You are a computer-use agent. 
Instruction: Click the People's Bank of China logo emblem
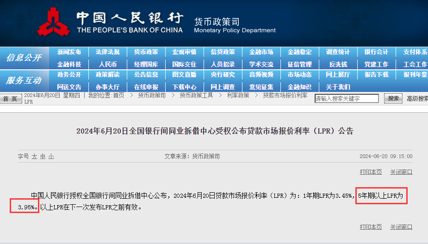click(x=54, y=22)
